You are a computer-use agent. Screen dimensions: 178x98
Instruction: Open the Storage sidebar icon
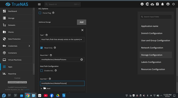coord(4,18)
